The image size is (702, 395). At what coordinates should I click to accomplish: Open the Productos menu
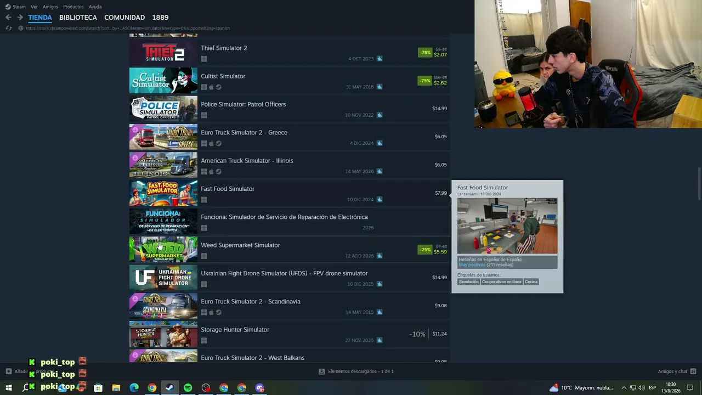pyautogui.click(x=73, y=7)
